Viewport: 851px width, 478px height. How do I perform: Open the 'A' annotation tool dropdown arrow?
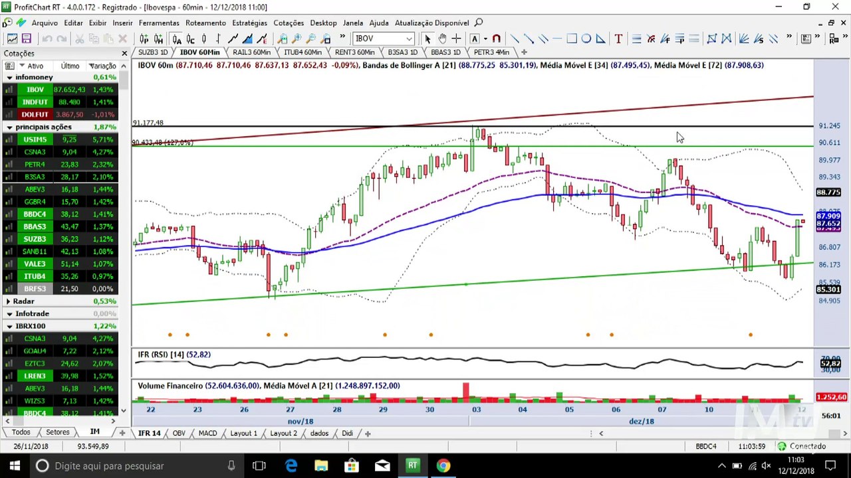click(x=485, y=39)
